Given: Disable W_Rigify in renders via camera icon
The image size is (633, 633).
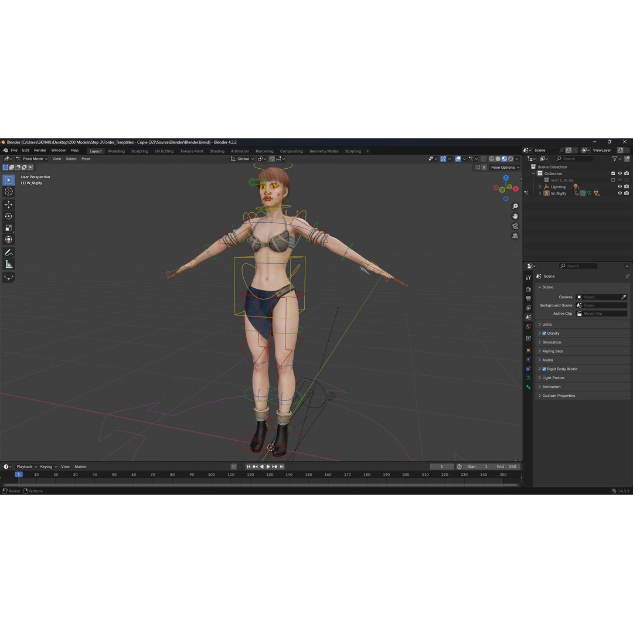Looking at the screenshot, I should pyautogui.click(x=627, y=193).
